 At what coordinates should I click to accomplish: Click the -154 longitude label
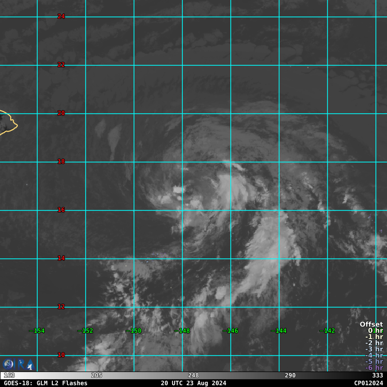tap(37, 331)
